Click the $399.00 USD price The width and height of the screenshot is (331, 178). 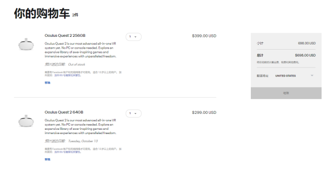(x=204, y=36)
